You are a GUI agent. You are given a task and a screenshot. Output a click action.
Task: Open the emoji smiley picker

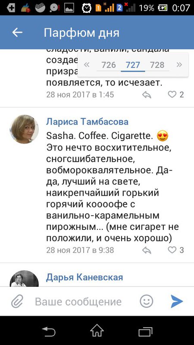(147, 301)
